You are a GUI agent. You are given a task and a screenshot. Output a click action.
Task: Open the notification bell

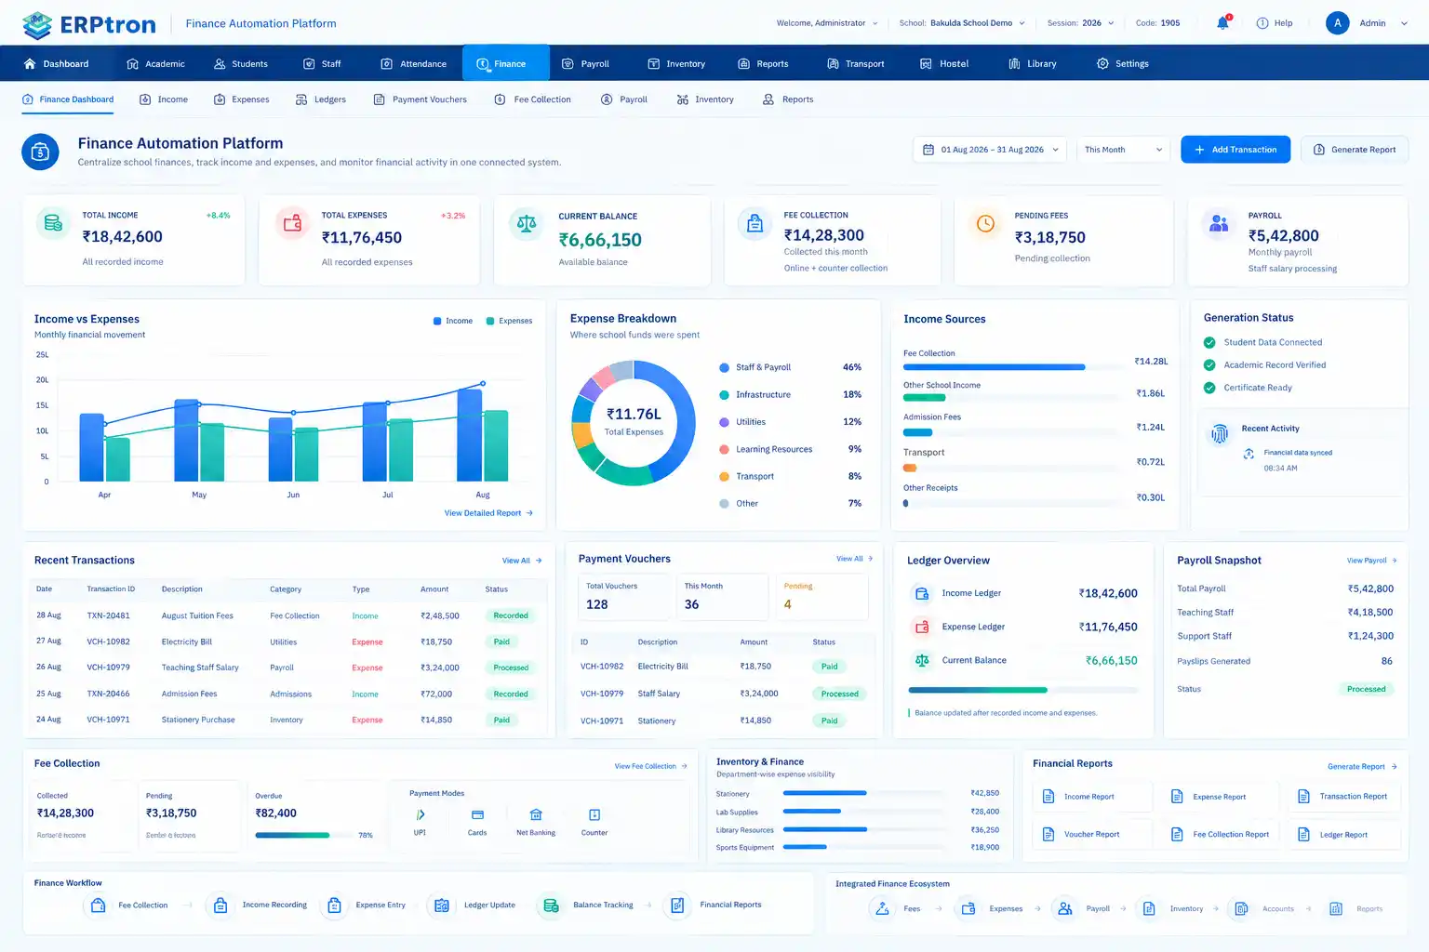point(1222,23)
